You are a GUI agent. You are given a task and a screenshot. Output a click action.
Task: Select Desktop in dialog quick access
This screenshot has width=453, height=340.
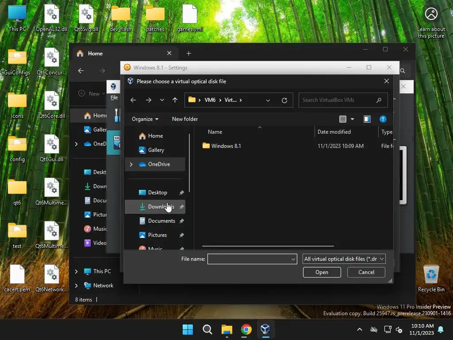point(155,193)
